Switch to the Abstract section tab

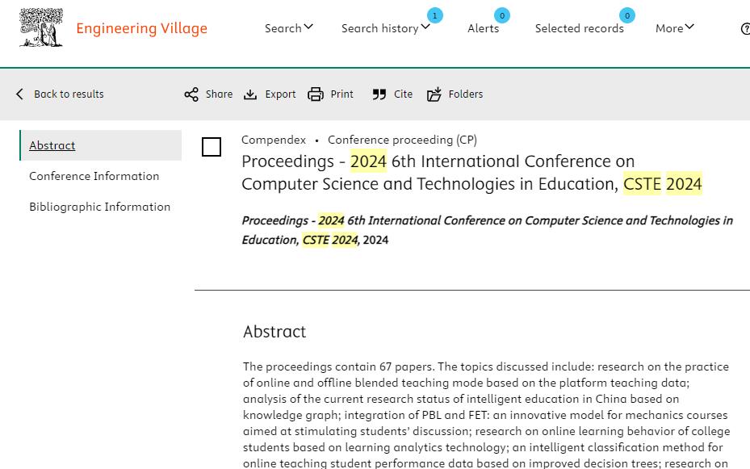[x=52, y=145]
